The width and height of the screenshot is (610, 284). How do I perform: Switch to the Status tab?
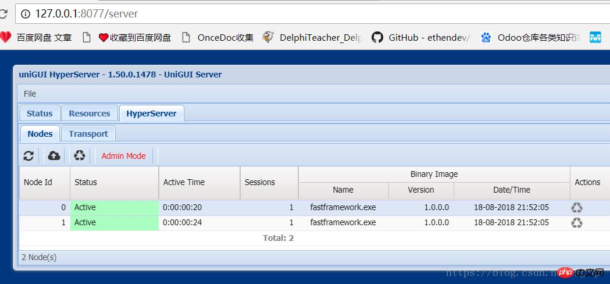pyautogui.click(x=40, y=113)
